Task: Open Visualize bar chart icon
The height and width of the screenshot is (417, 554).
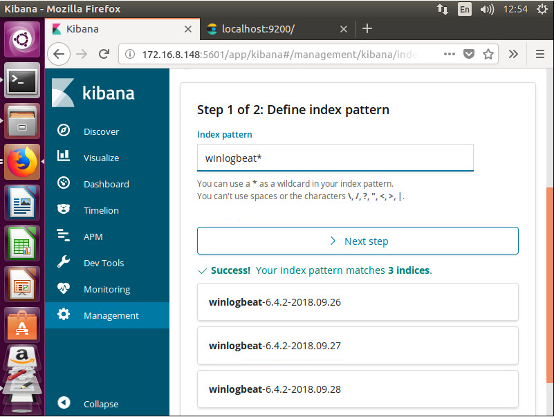Action: pyautogui.click(x=64, y=156)
